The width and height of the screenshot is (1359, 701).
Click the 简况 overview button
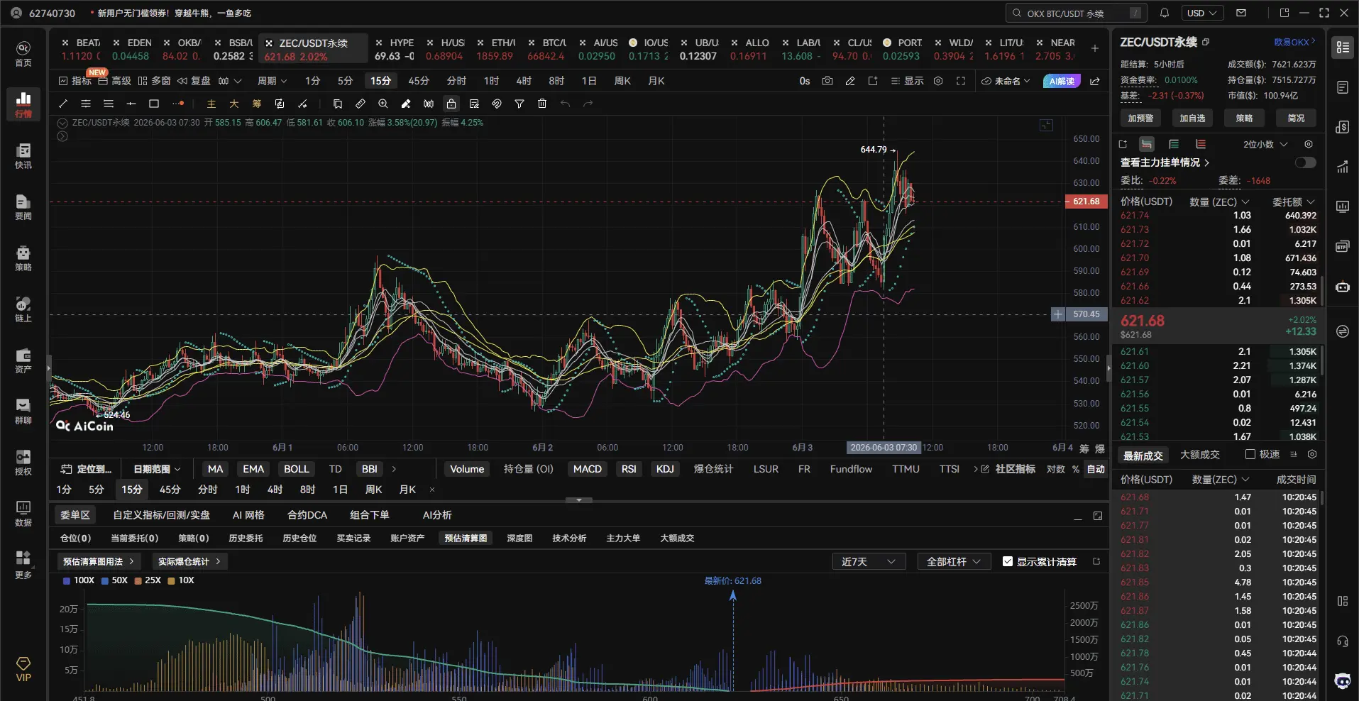point(1296,118)
